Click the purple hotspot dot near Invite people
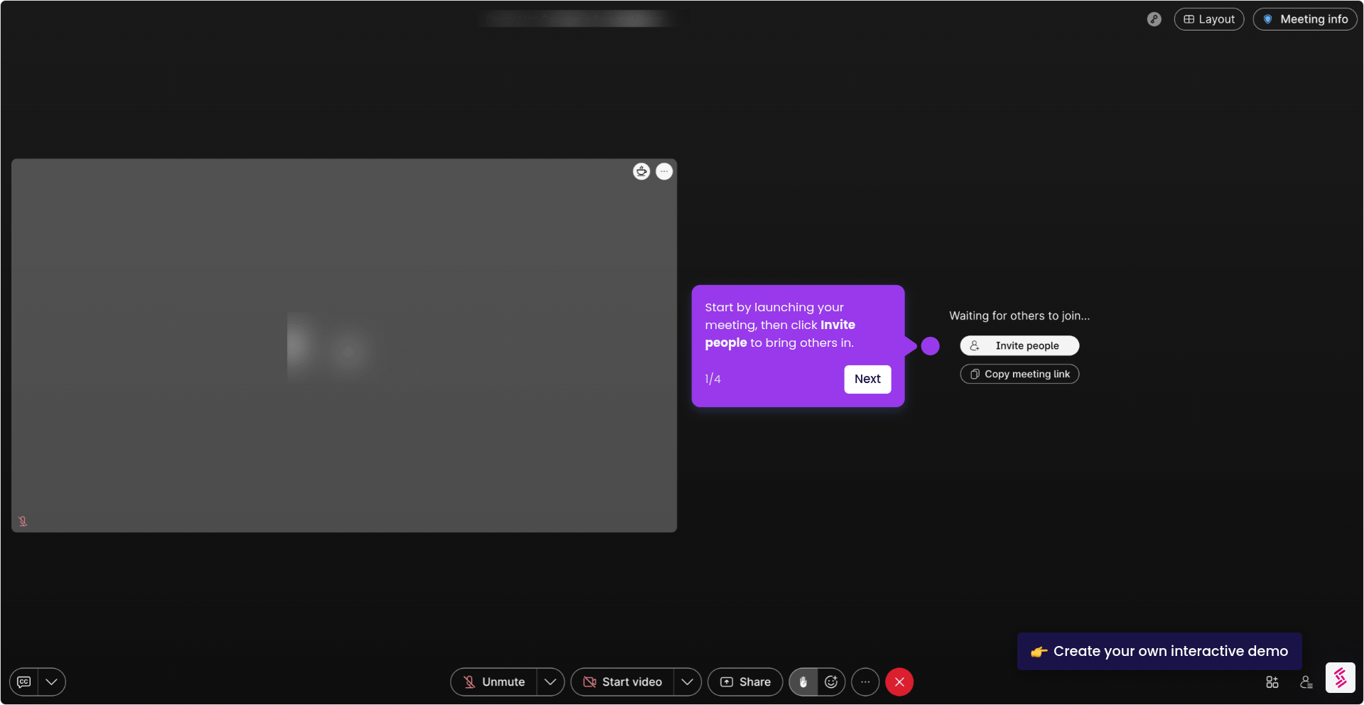The width and height of the screenshot is (1364, 705). (x=930, y=346)
